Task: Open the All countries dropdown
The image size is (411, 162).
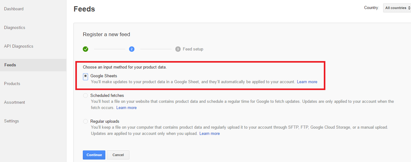Action: (x=397, y=8)
